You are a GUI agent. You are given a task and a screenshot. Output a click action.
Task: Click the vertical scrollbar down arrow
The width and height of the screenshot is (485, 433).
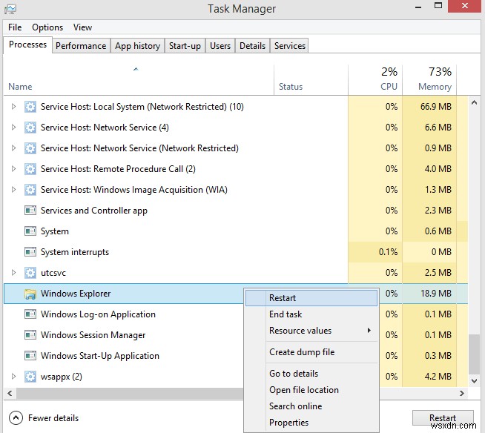[x=474, y=381]
